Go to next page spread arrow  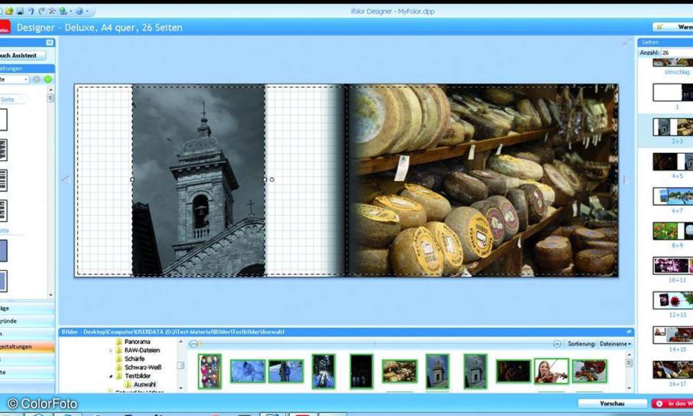[x=627, y=180]
